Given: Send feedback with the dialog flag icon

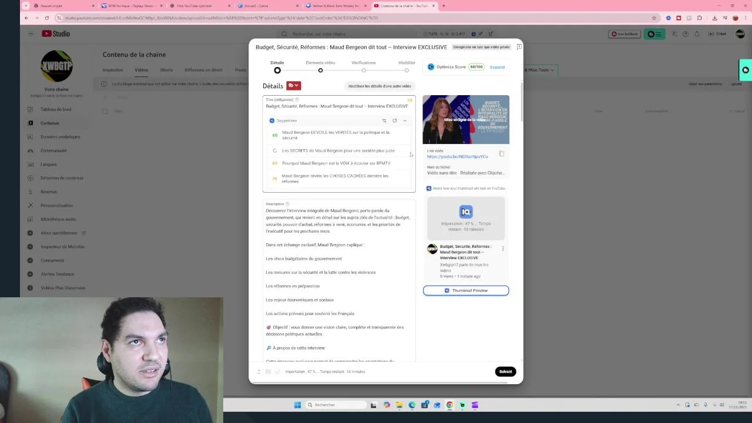Looking at the screenshot, I should 519,47.
